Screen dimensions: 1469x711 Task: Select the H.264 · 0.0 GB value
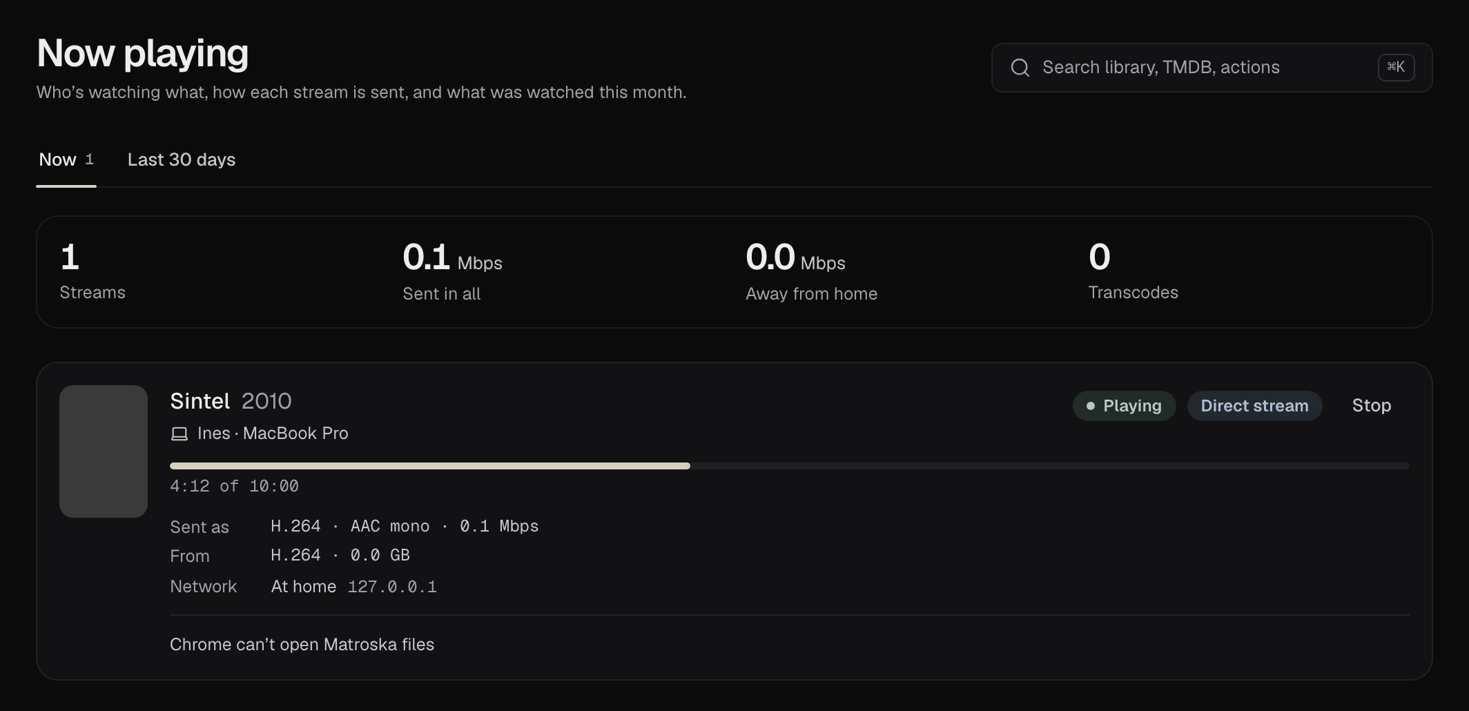[x=340, y=555]
